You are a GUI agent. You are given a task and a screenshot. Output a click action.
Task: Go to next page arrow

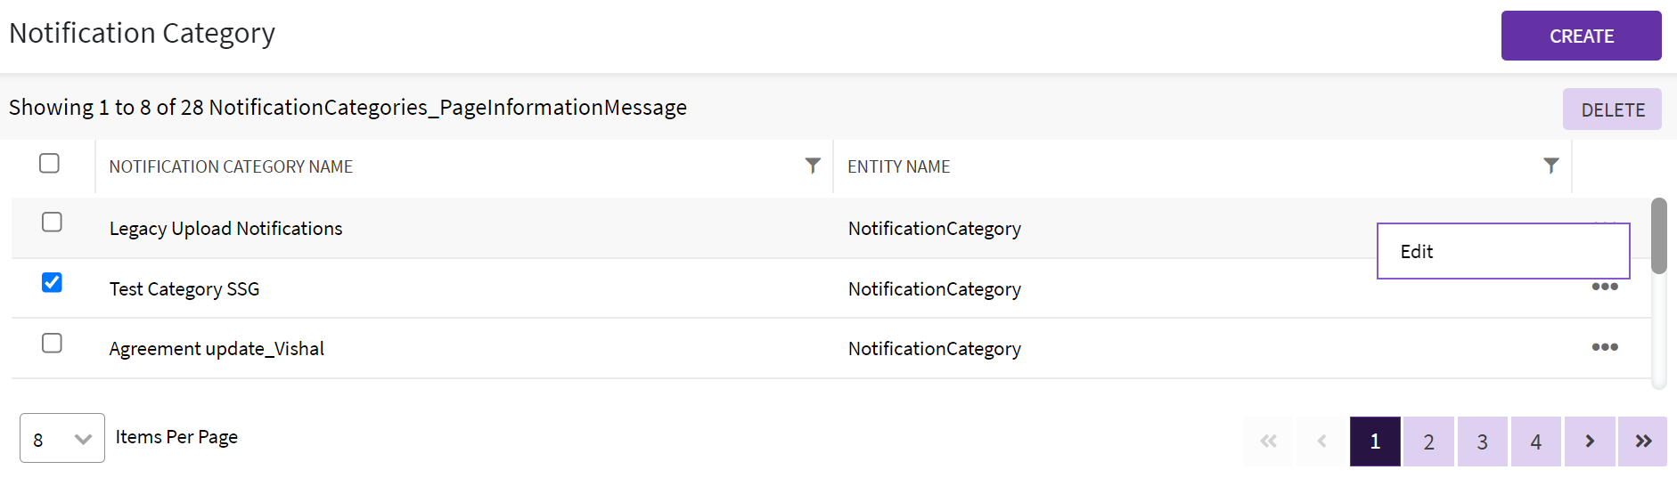1590,442
